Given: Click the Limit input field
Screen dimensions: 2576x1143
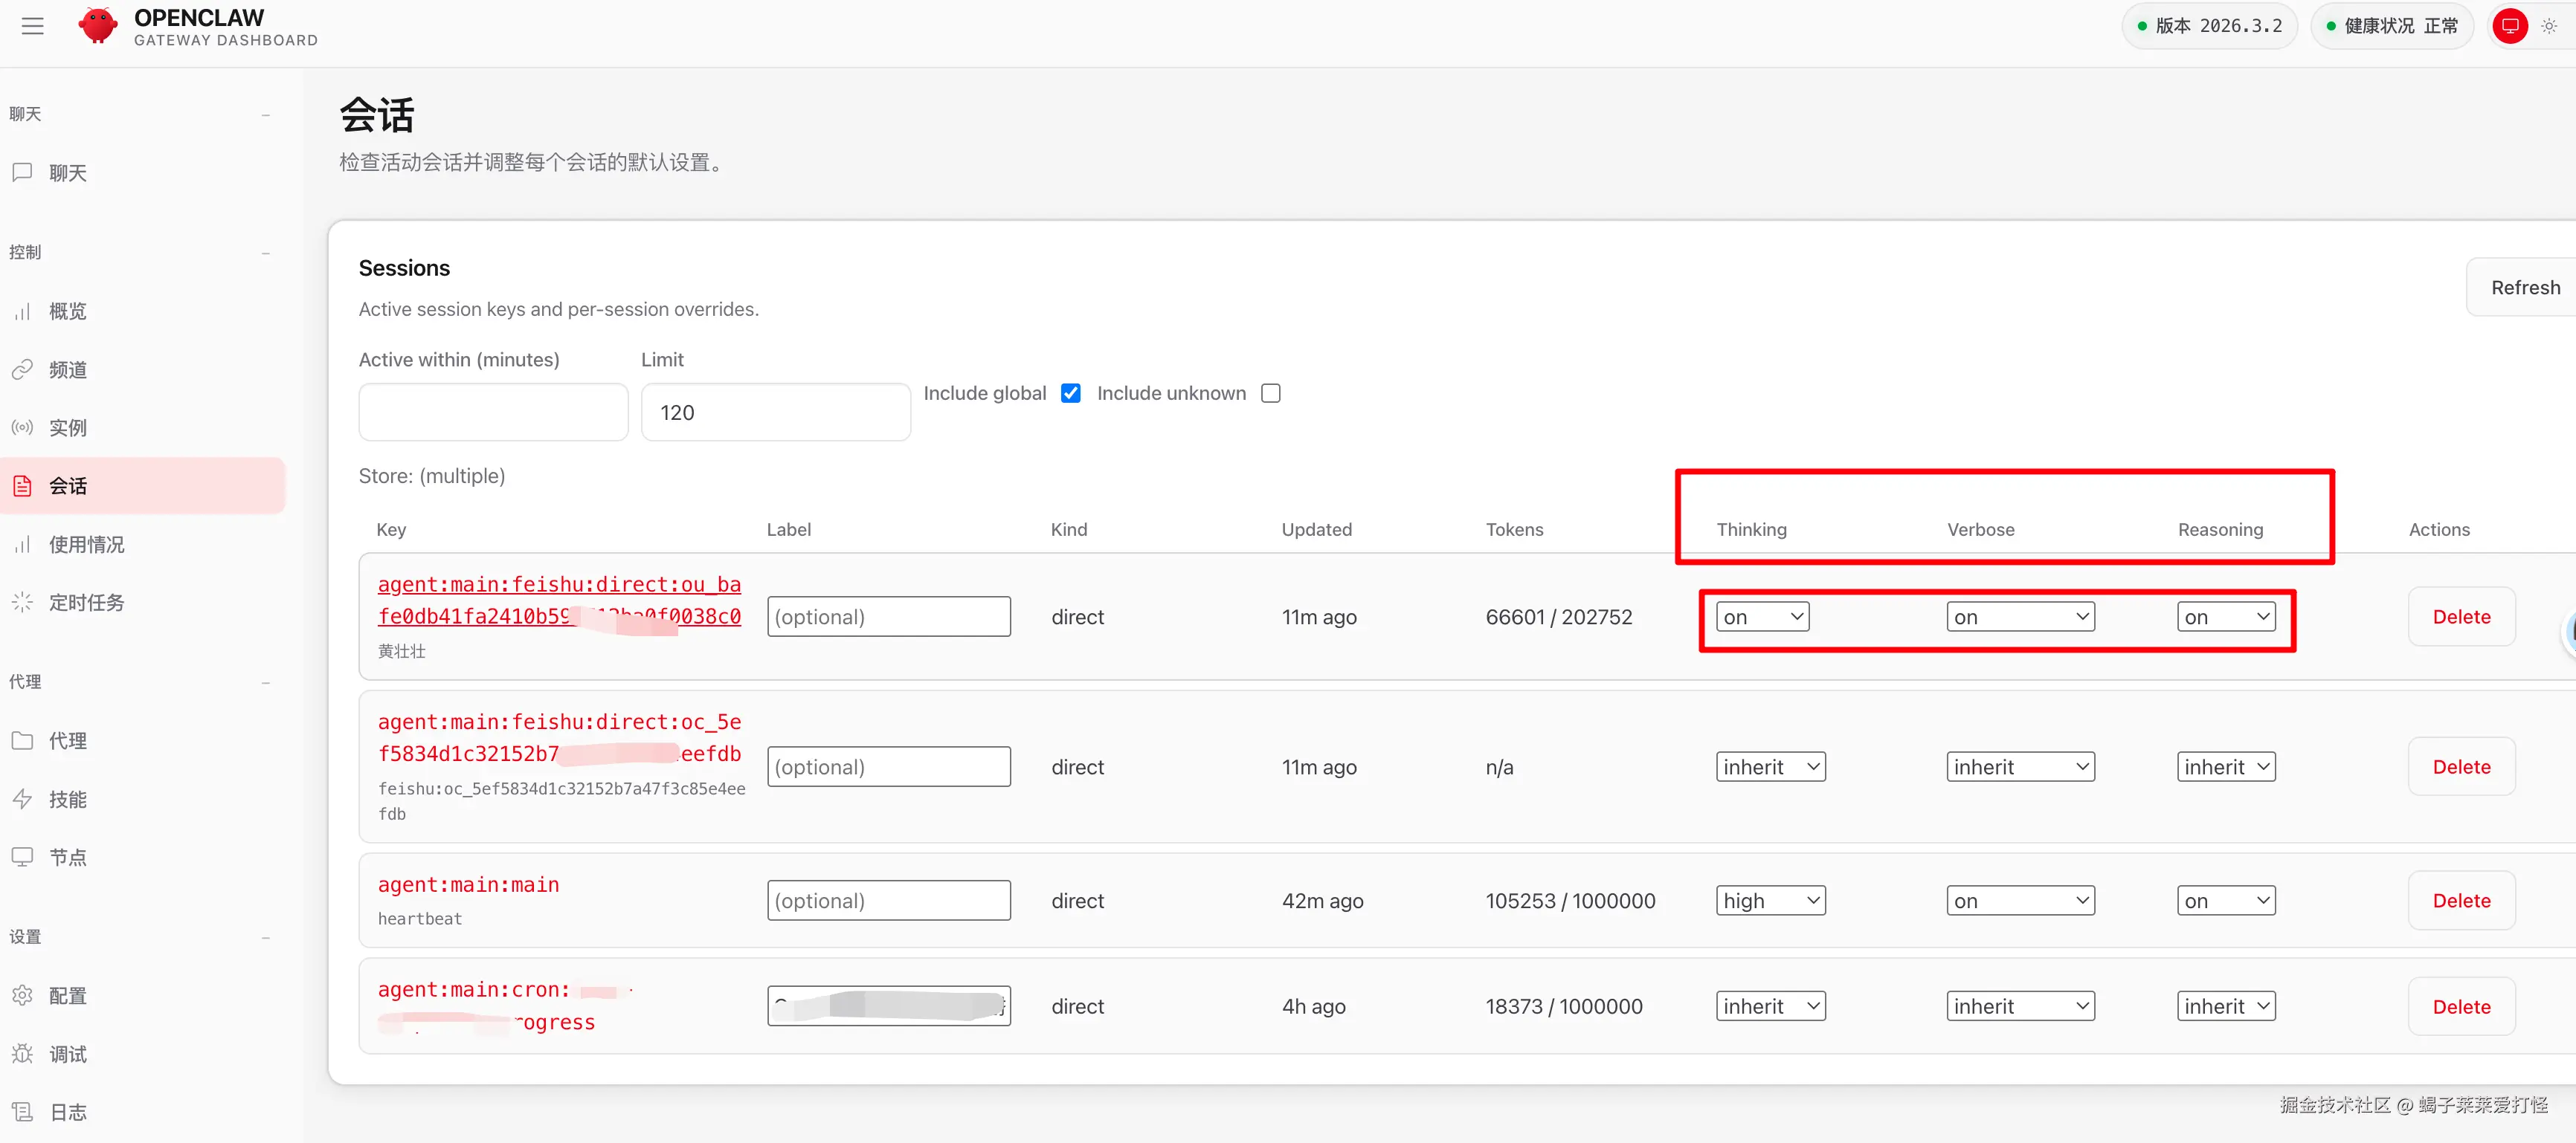Looking at the screenshot, I should coord(775,412).
